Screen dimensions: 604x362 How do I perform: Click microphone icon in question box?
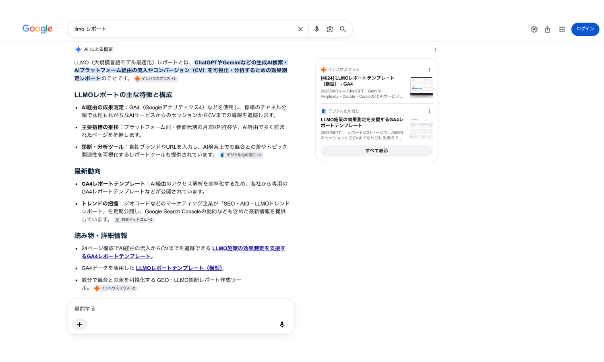[282, 325]
